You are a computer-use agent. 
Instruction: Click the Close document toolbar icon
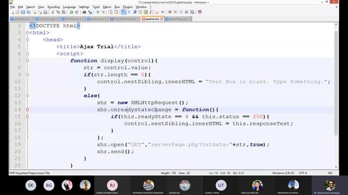click(x=35, y=12)
